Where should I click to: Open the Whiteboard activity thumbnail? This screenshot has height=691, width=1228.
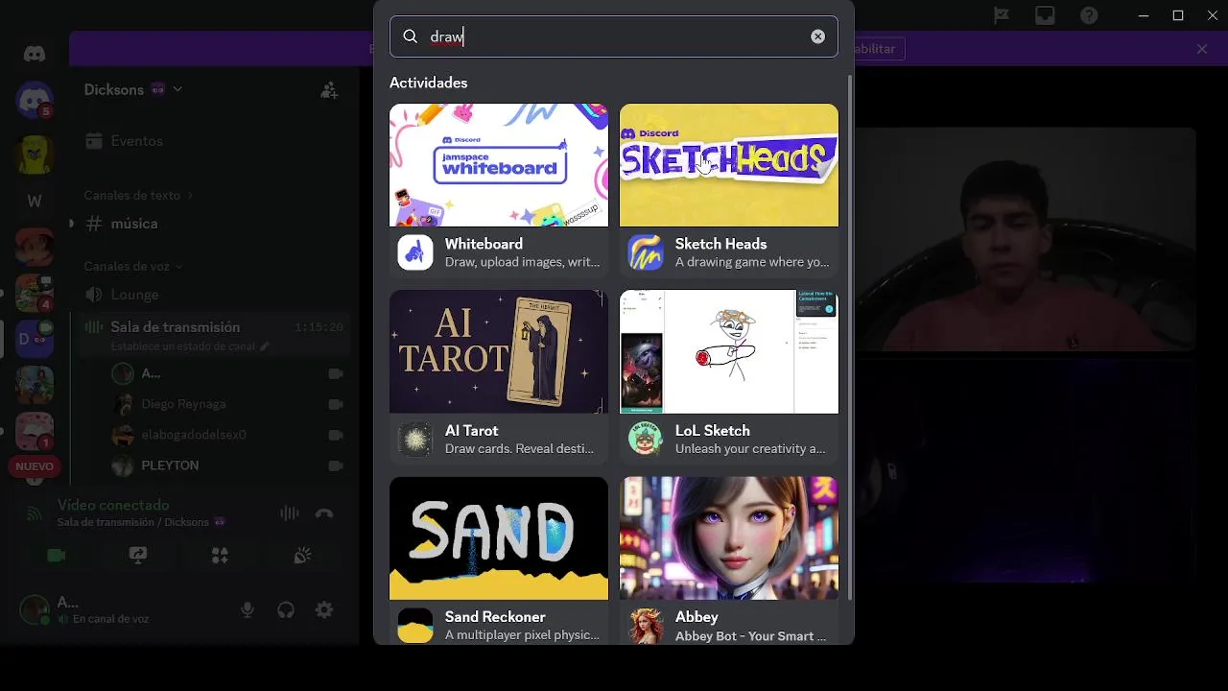point(499,165)
